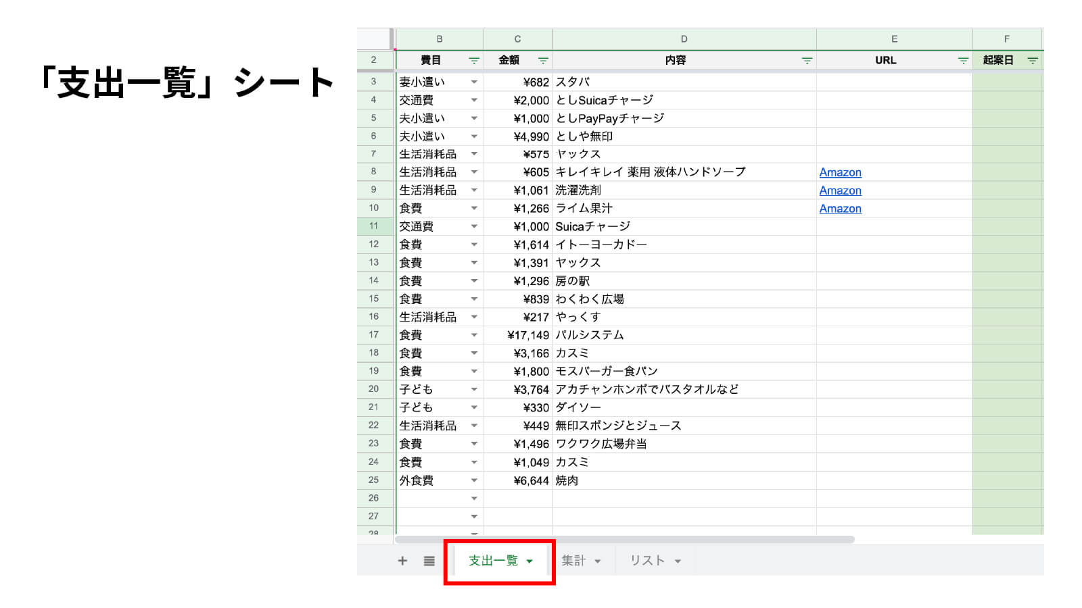Open filter icon on 費目 column header
Viewport: 1082px width, 608px height.
tap(474, 61)
